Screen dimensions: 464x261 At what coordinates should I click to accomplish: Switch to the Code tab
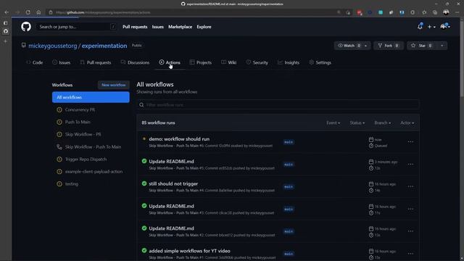click(34, 62)
